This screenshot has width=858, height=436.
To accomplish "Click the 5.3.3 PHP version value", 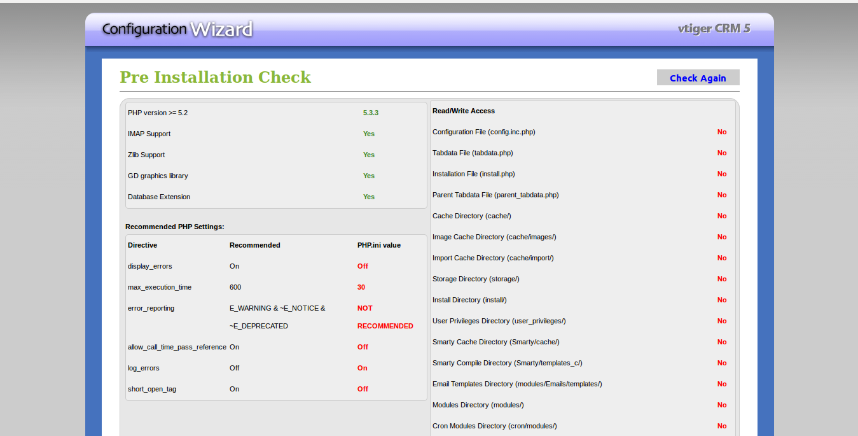I will (x=371, y=113).
